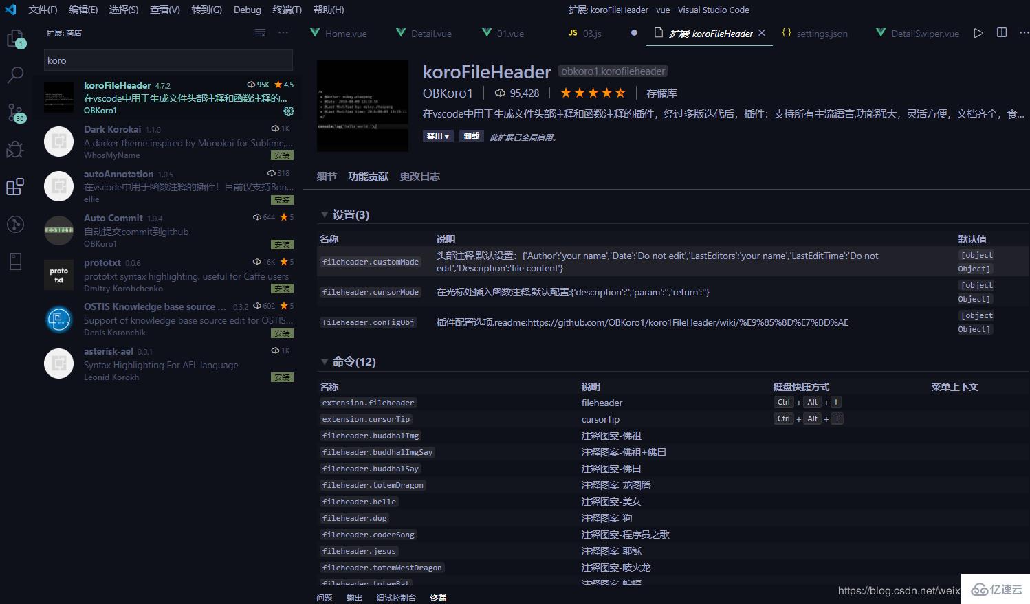Open the 调试控制台 debug console tab
Viewport: 1030px width, 604px height.
(x=396, y=598)
